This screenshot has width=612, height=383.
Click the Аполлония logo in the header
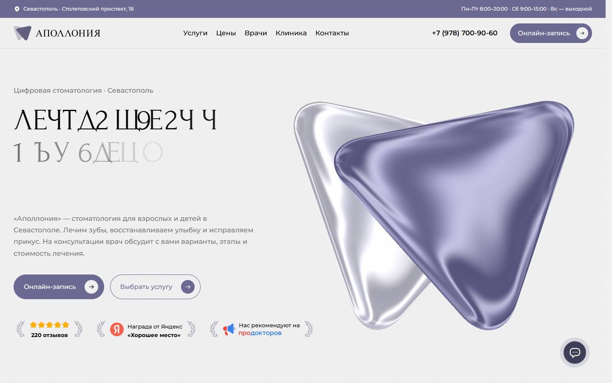57,33
